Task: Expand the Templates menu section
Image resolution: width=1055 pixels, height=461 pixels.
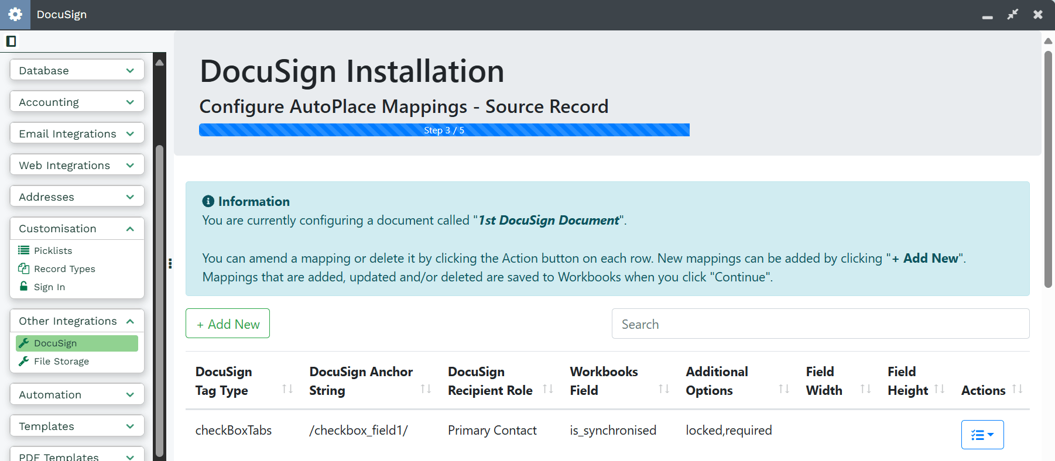Action: coord(77,426)
